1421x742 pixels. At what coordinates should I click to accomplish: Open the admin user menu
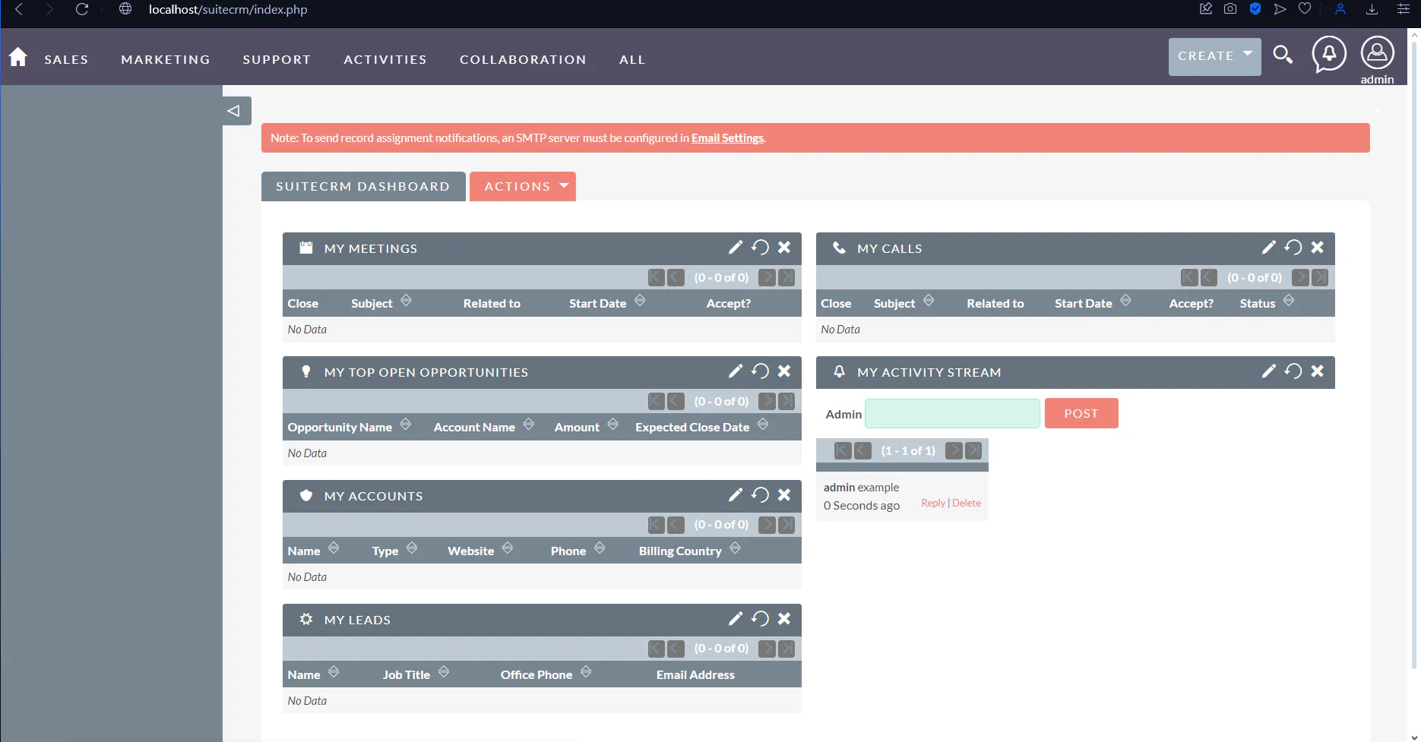pos(1376,59)
